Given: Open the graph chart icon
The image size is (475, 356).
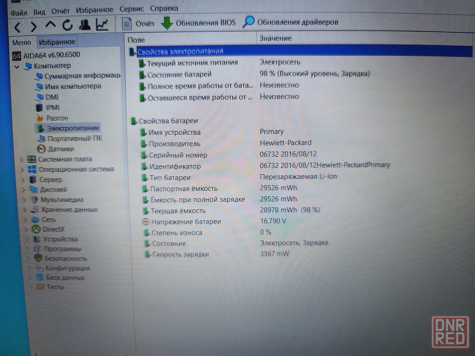Looking at the screenshot, I should pos(102,25).
